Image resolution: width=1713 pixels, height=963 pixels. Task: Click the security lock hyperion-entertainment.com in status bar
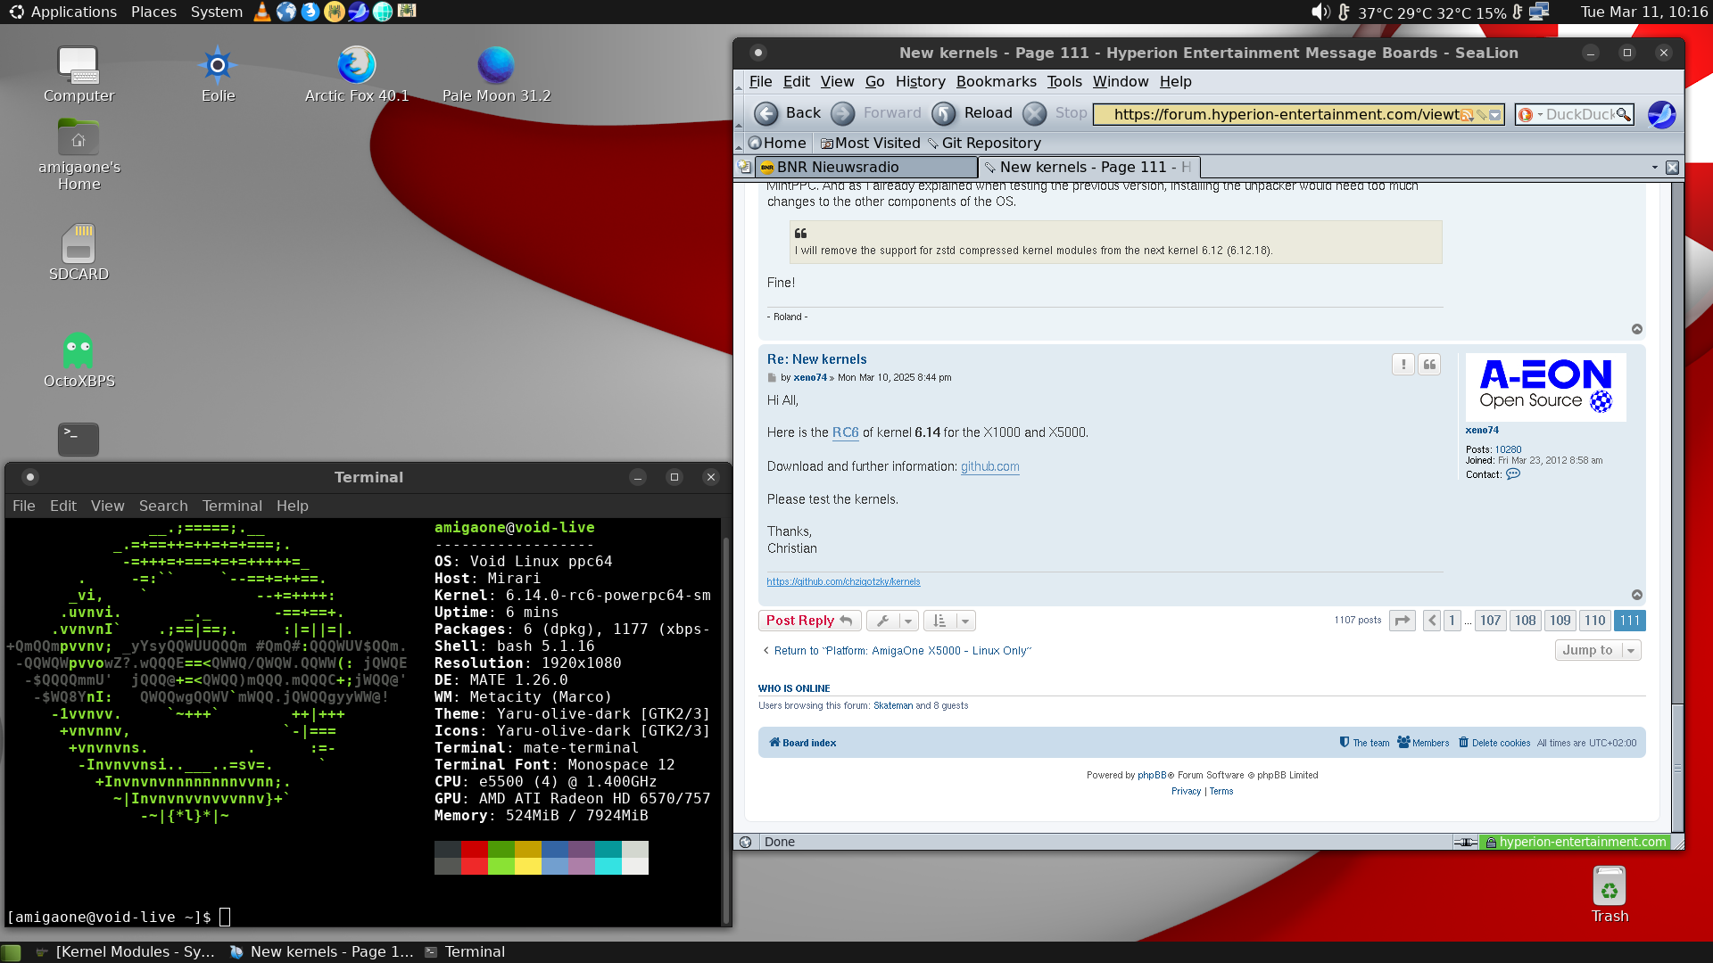[1575, 842]
